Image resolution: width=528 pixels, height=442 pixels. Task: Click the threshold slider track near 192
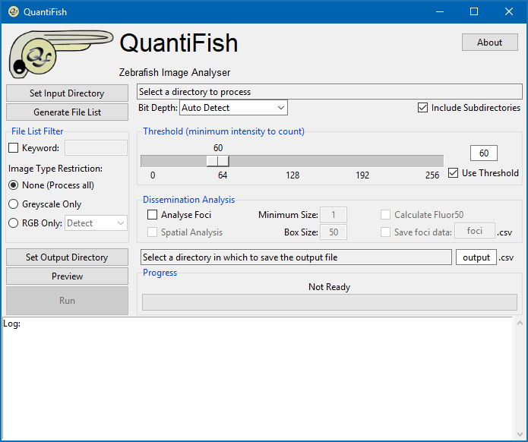pyautogui.click(x=362, y=161)
